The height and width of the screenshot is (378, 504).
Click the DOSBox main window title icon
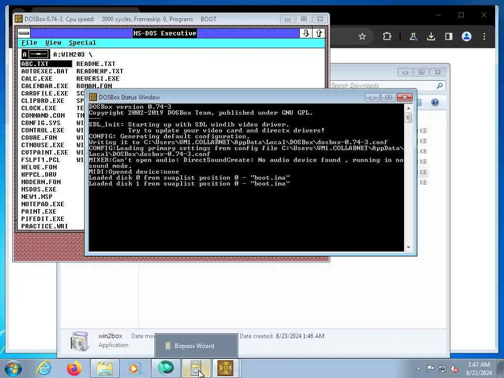coord(19,19)
